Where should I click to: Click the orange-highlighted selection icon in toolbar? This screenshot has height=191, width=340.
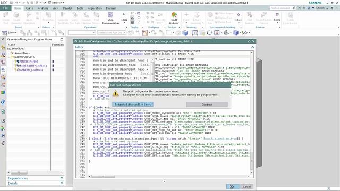tap(145, 33)
